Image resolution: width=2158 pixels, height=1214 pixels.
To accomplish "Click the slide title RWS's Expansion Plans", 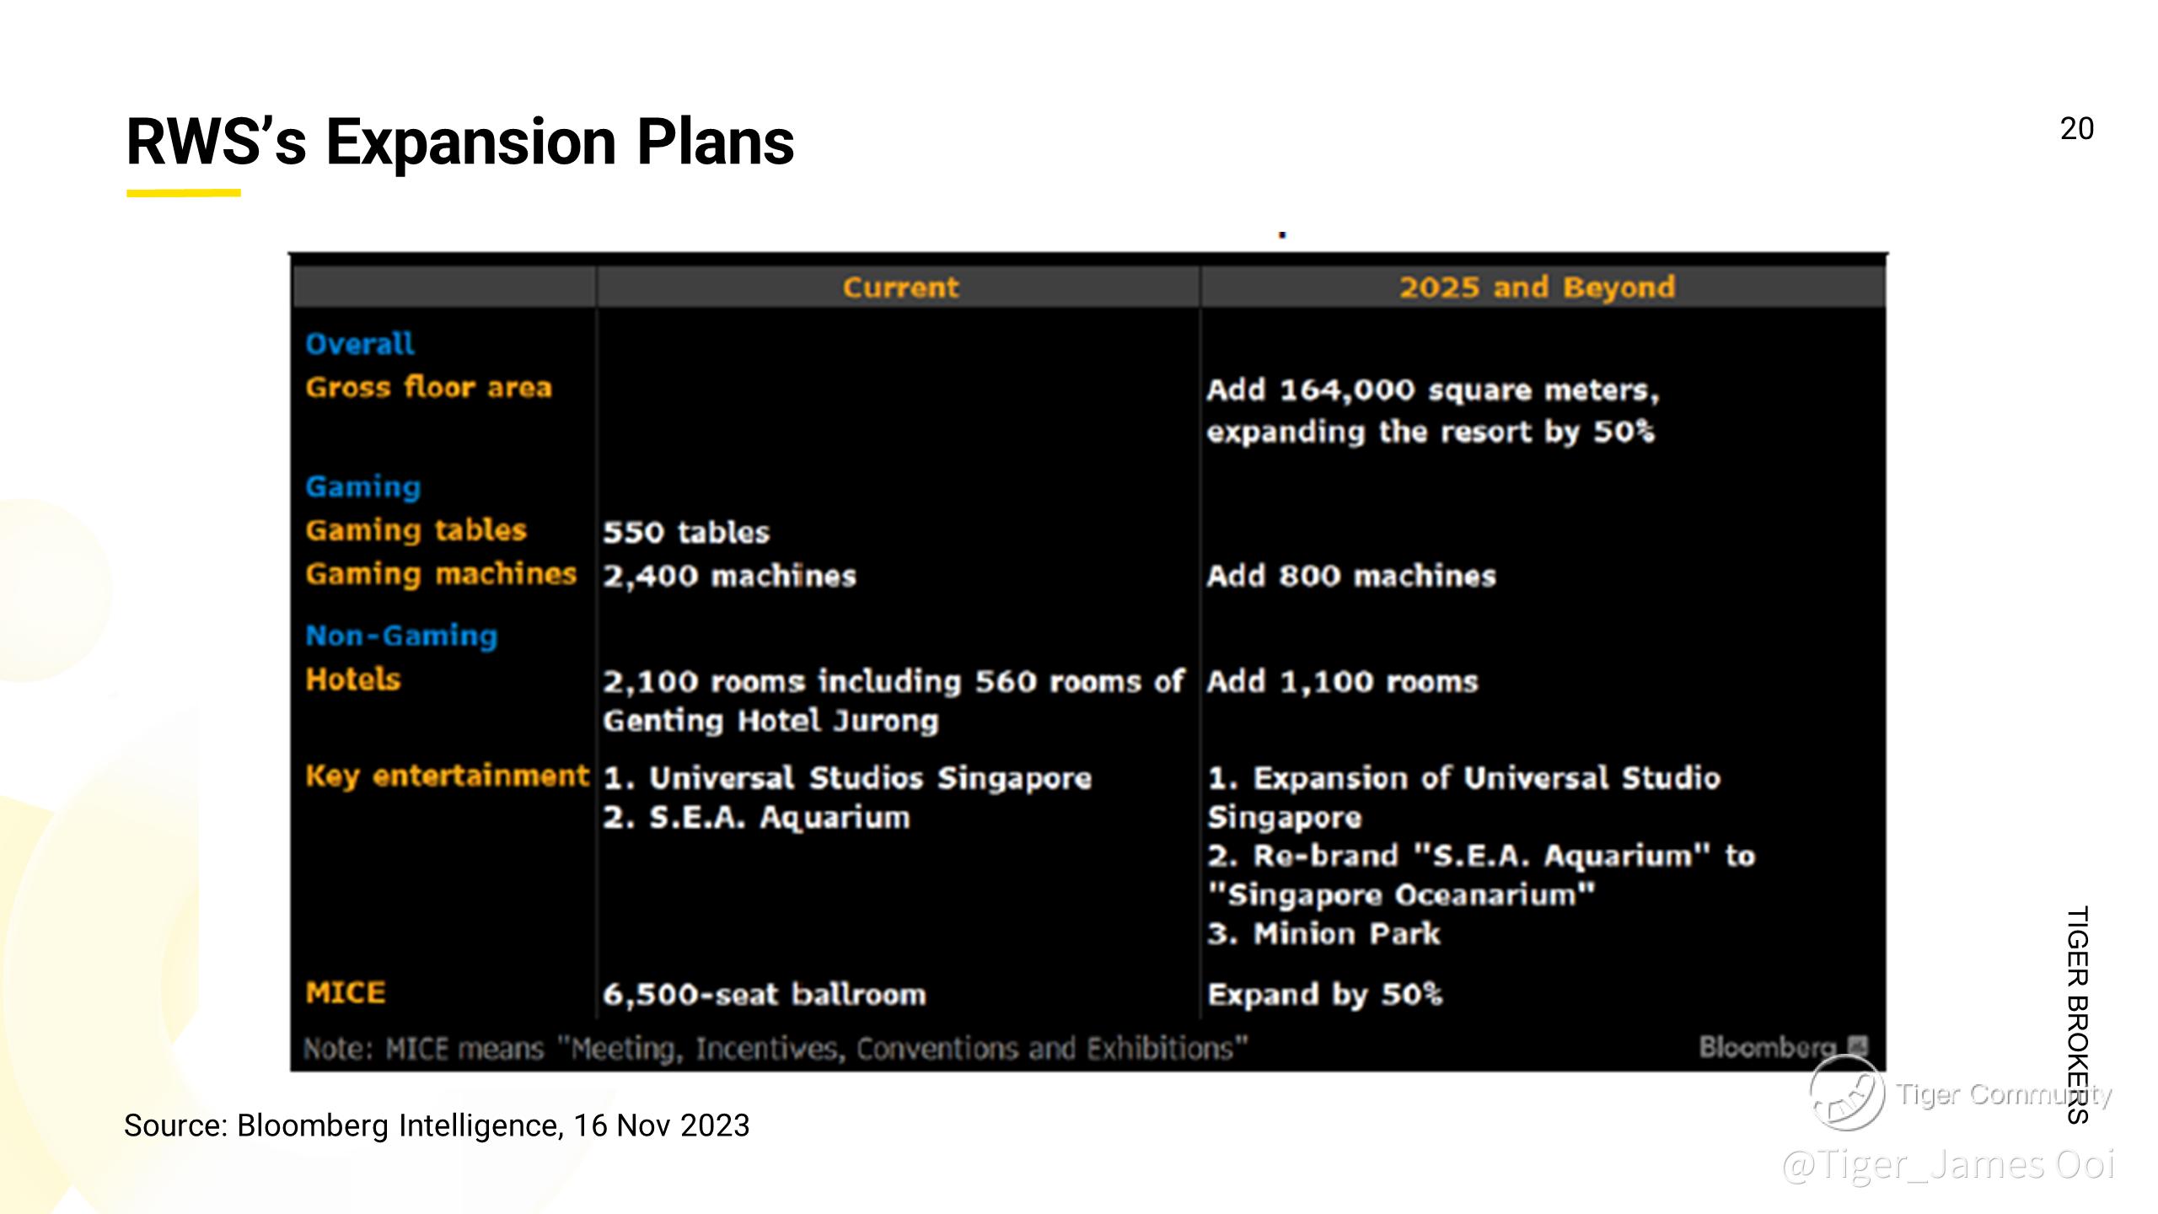I will click(x=459, y=142).
